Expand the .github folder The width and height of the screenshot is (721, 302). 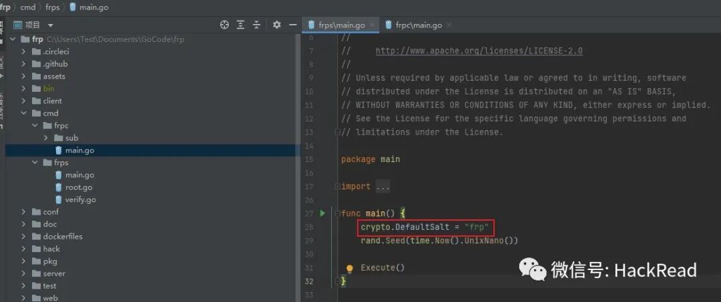(x=24, y=64)
